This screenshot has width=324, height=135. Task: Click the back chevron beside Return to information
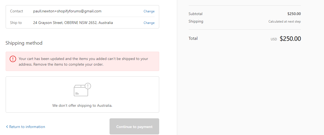click(7, 127)
